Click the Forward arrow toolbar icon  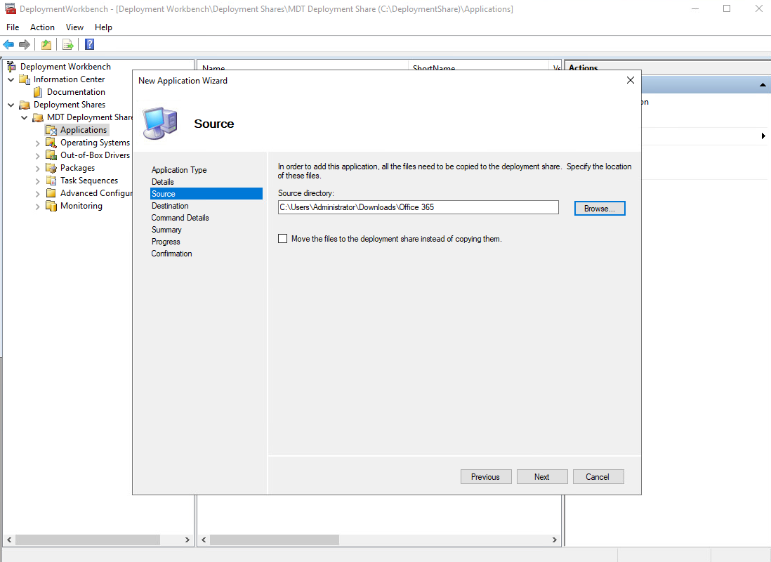[x=25, y=45]
